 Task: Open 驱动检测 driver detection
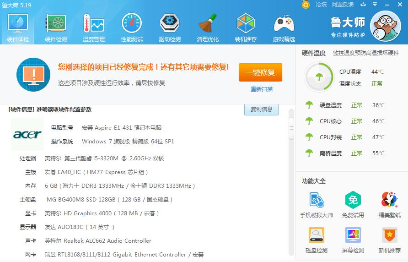(170, 28)
